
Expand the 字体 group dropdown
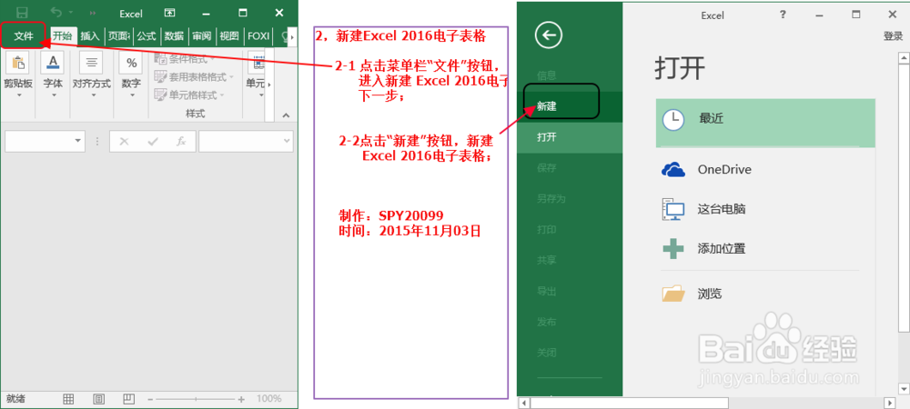click(53, 95)
